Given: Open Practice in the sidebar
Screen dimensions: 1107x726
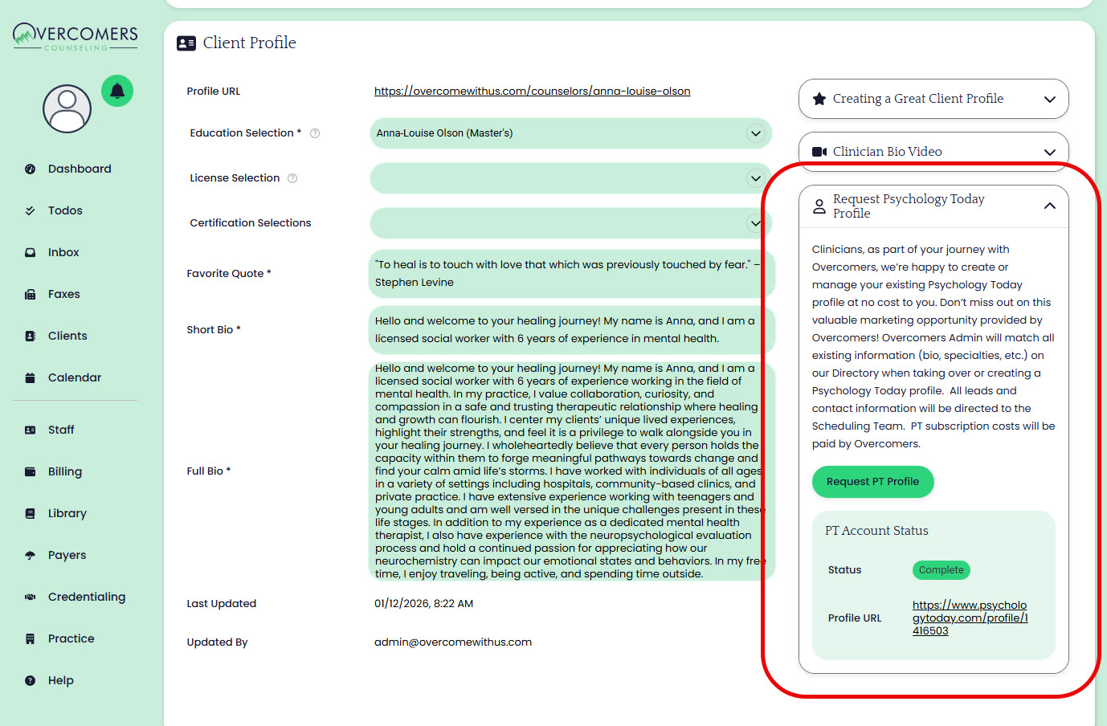Looking at the screenshot, I should (x=71, y=638).
